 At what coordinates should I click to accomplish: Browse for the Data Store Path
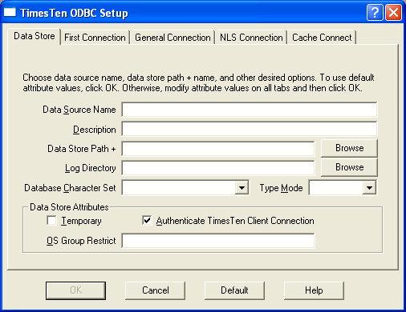[349, 148]
